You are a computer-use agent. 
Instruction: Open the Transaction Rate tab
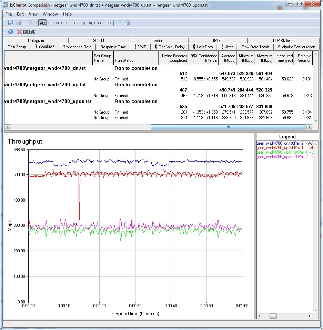click(77, 47)
